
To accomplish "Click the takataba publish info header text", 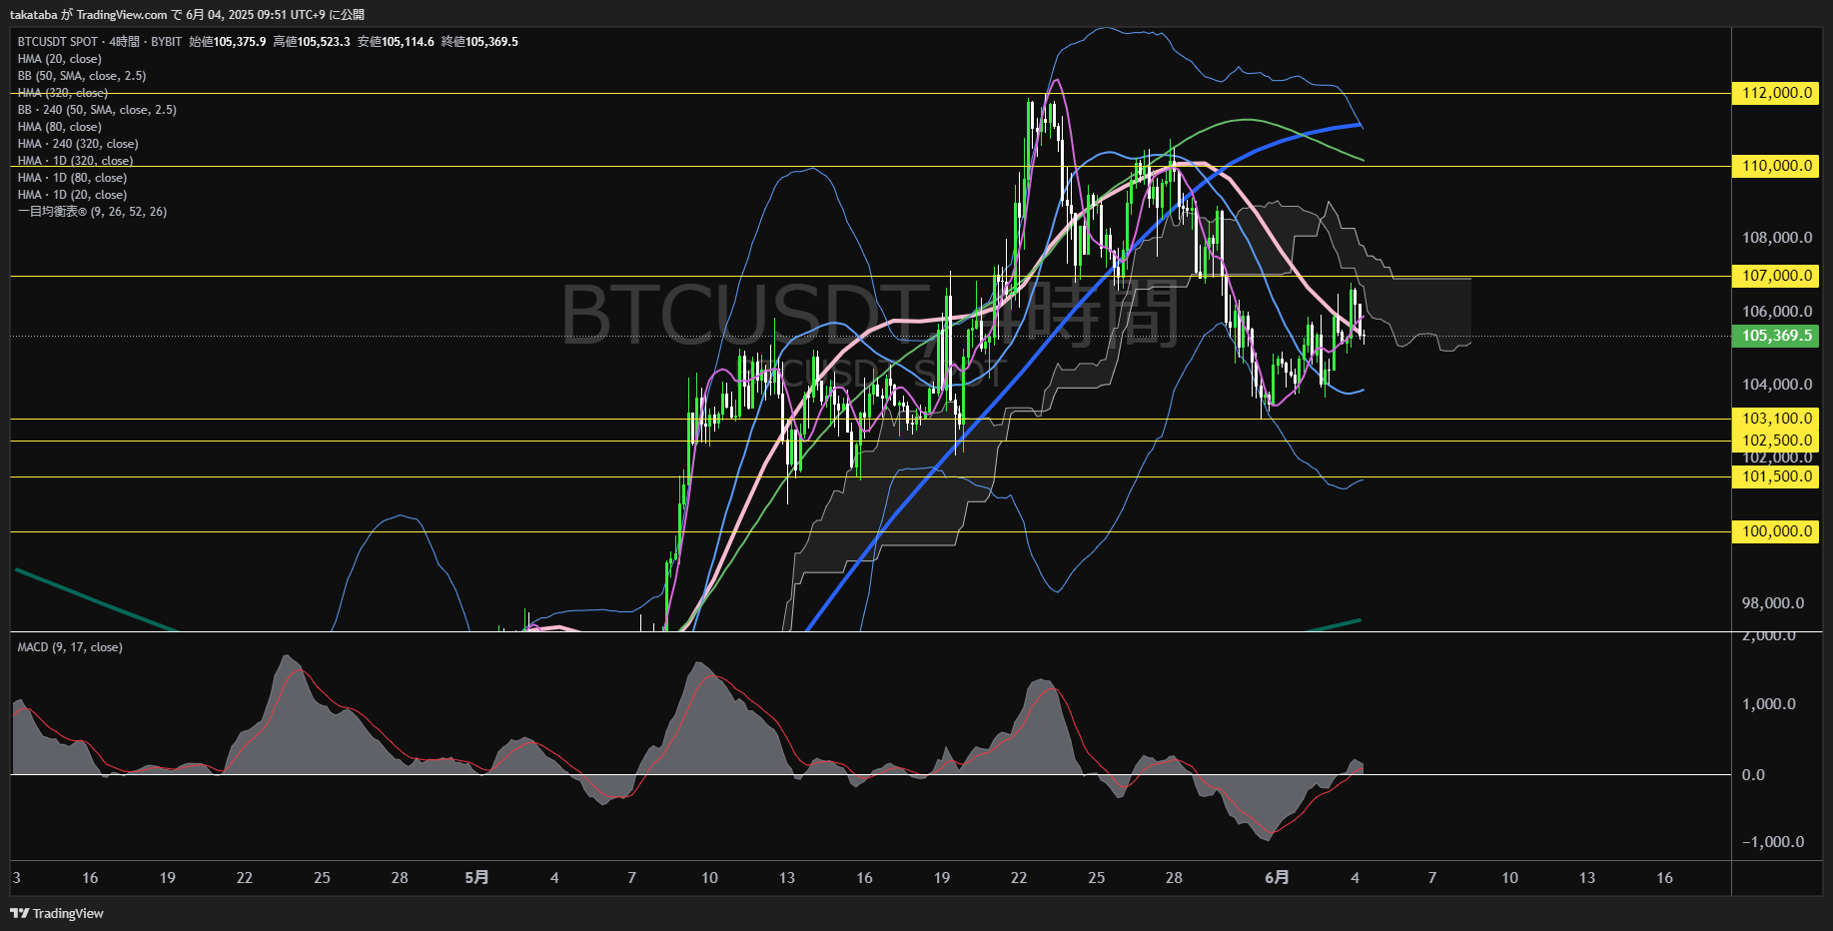I will point(187,15).
